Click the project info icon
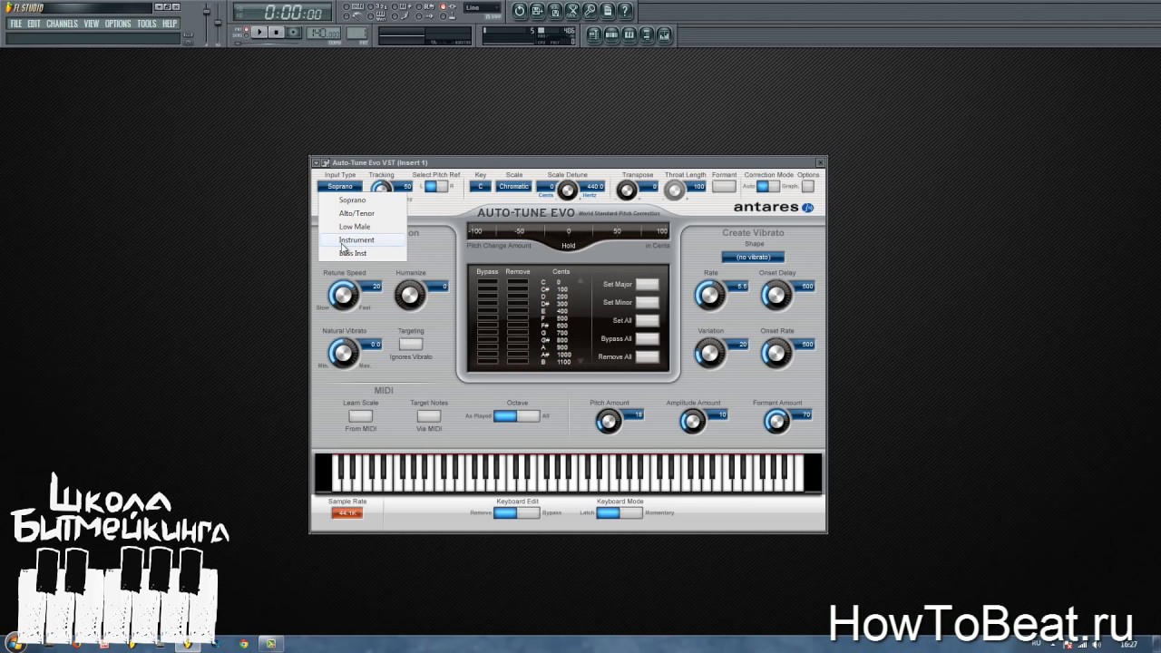The height and width of the screenshot is (653, 1161). (607, 11)
